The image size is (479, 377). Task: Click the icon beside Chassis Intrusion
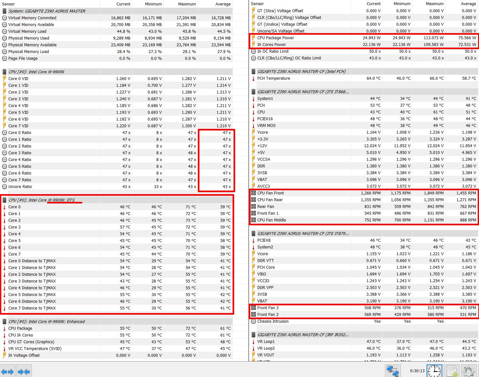253,321
